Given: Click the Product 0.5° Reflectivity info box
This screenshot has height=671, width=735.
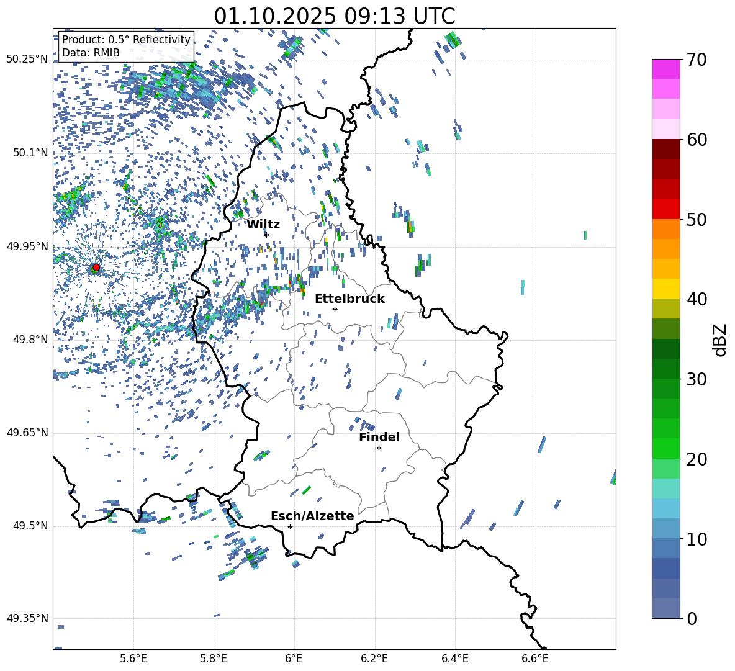Looking at the screenshot, I should click(x=126, y=47).
